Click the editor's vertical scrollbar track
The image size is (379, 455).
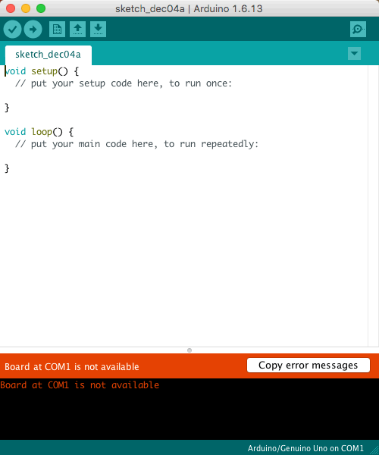[x=373, y=206]
